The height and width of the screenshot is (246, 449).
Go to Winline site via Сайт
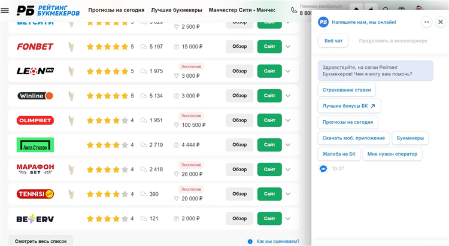(x=269, y=96)
